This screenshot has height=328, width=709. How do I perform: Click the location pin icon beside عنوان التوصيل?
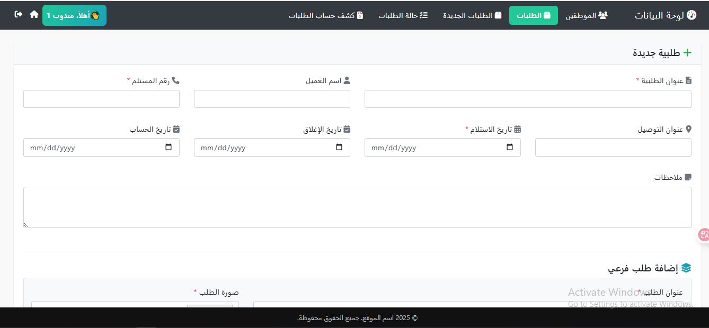click(687, 129)
